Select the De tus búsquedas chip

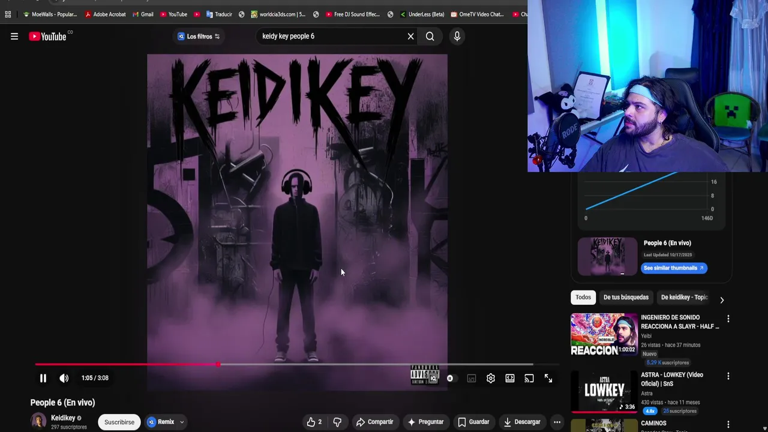626,298
